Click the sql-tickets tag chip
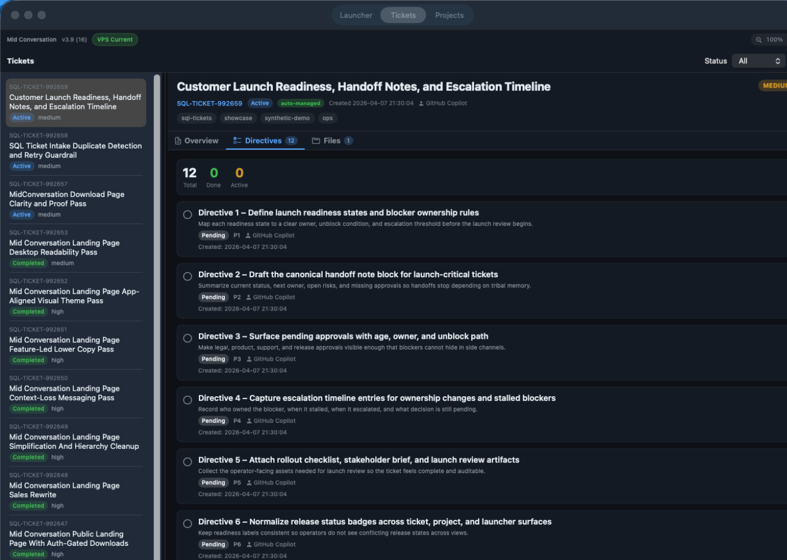The width and height of the screenshot is (787, 560). (x=197, y=118)
